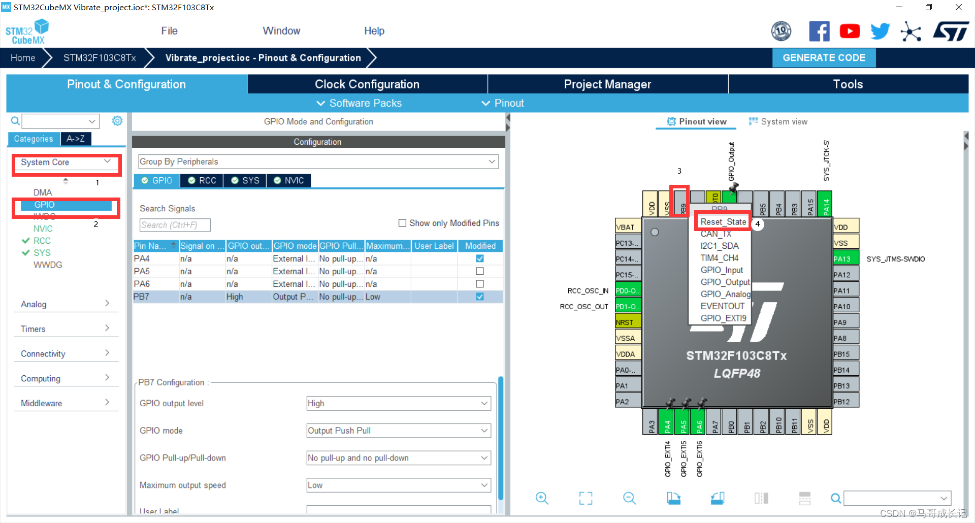Zoom out of the pinout view

[x=629, y=498]
